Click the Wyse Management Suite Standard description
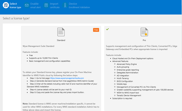The width and height of the screenshot is (182, 111). pos(38,46)
